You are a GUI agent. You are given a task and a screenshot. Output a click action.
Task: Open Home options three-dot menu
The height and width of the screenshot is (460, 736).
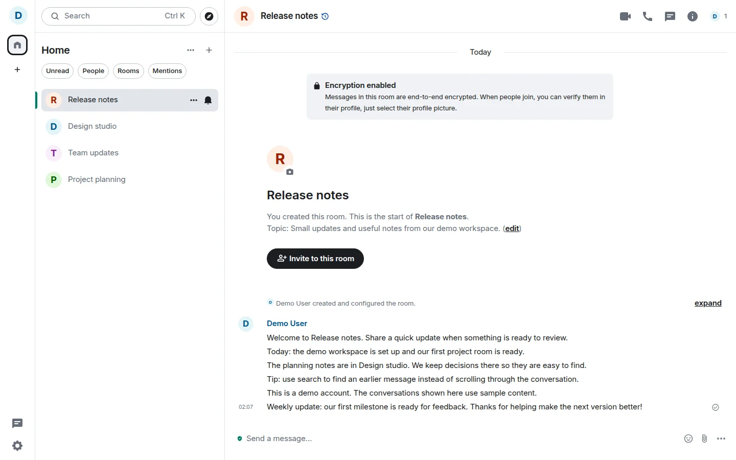pyautogui.click(x=191, y=50)
